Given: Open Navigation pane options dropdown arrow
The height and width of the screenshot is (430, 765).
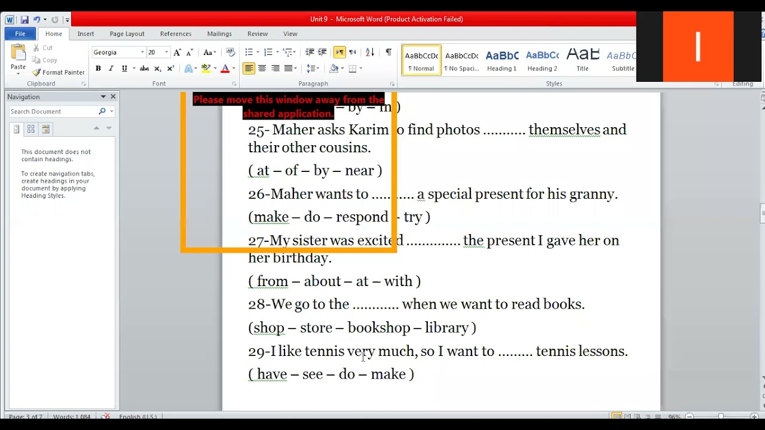Looking at the screenshot, I should pyautogui.click(x=103, y=97).
